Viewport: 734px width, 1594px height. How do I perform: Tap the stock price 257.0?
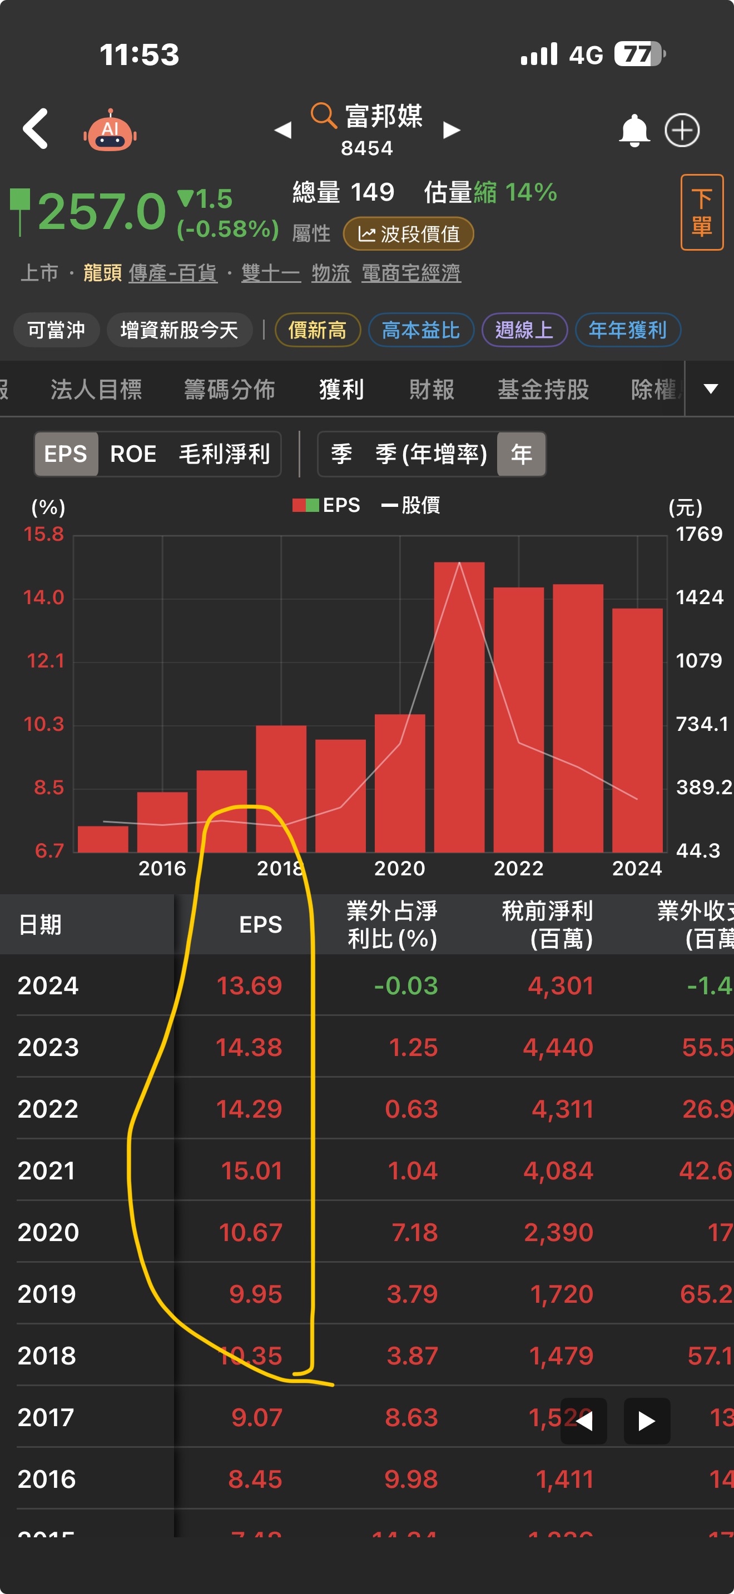click(102, 212)
